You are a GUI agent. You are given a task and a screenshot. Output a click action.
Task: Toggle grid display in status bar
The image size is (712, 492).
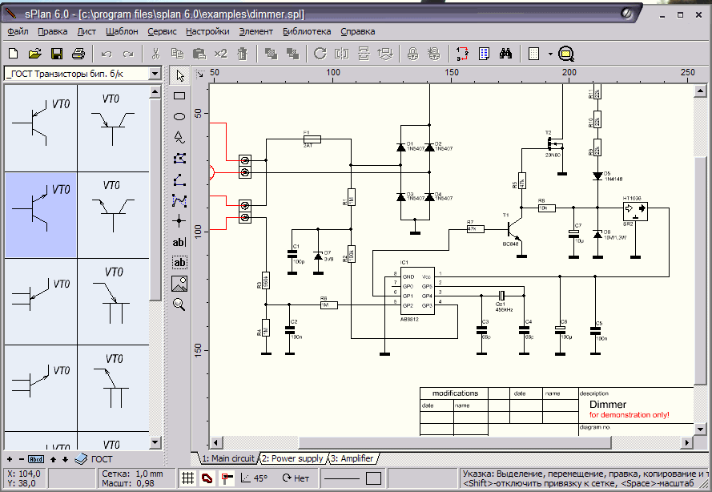pos(187,478)
